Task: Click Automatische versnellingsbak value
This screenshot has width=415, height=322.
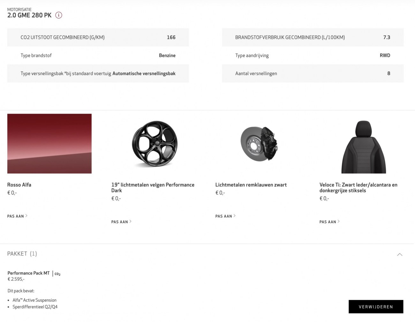Action: [x=144, y=74]
